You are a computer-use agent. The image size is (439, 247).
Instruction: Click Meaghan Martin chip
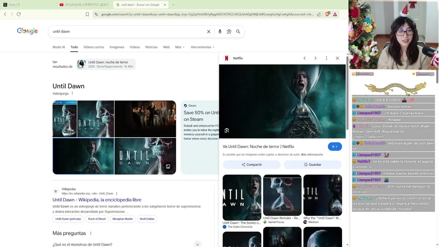click(x=122, y=219)
